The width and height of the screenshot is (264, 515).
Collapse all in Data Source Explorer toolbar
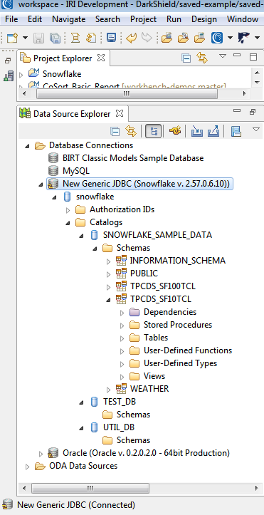tap(115, 131)
